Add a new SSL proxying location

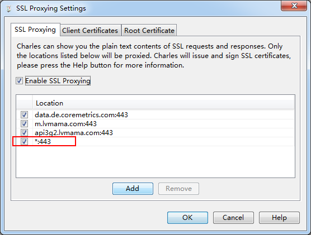point(133,189)
